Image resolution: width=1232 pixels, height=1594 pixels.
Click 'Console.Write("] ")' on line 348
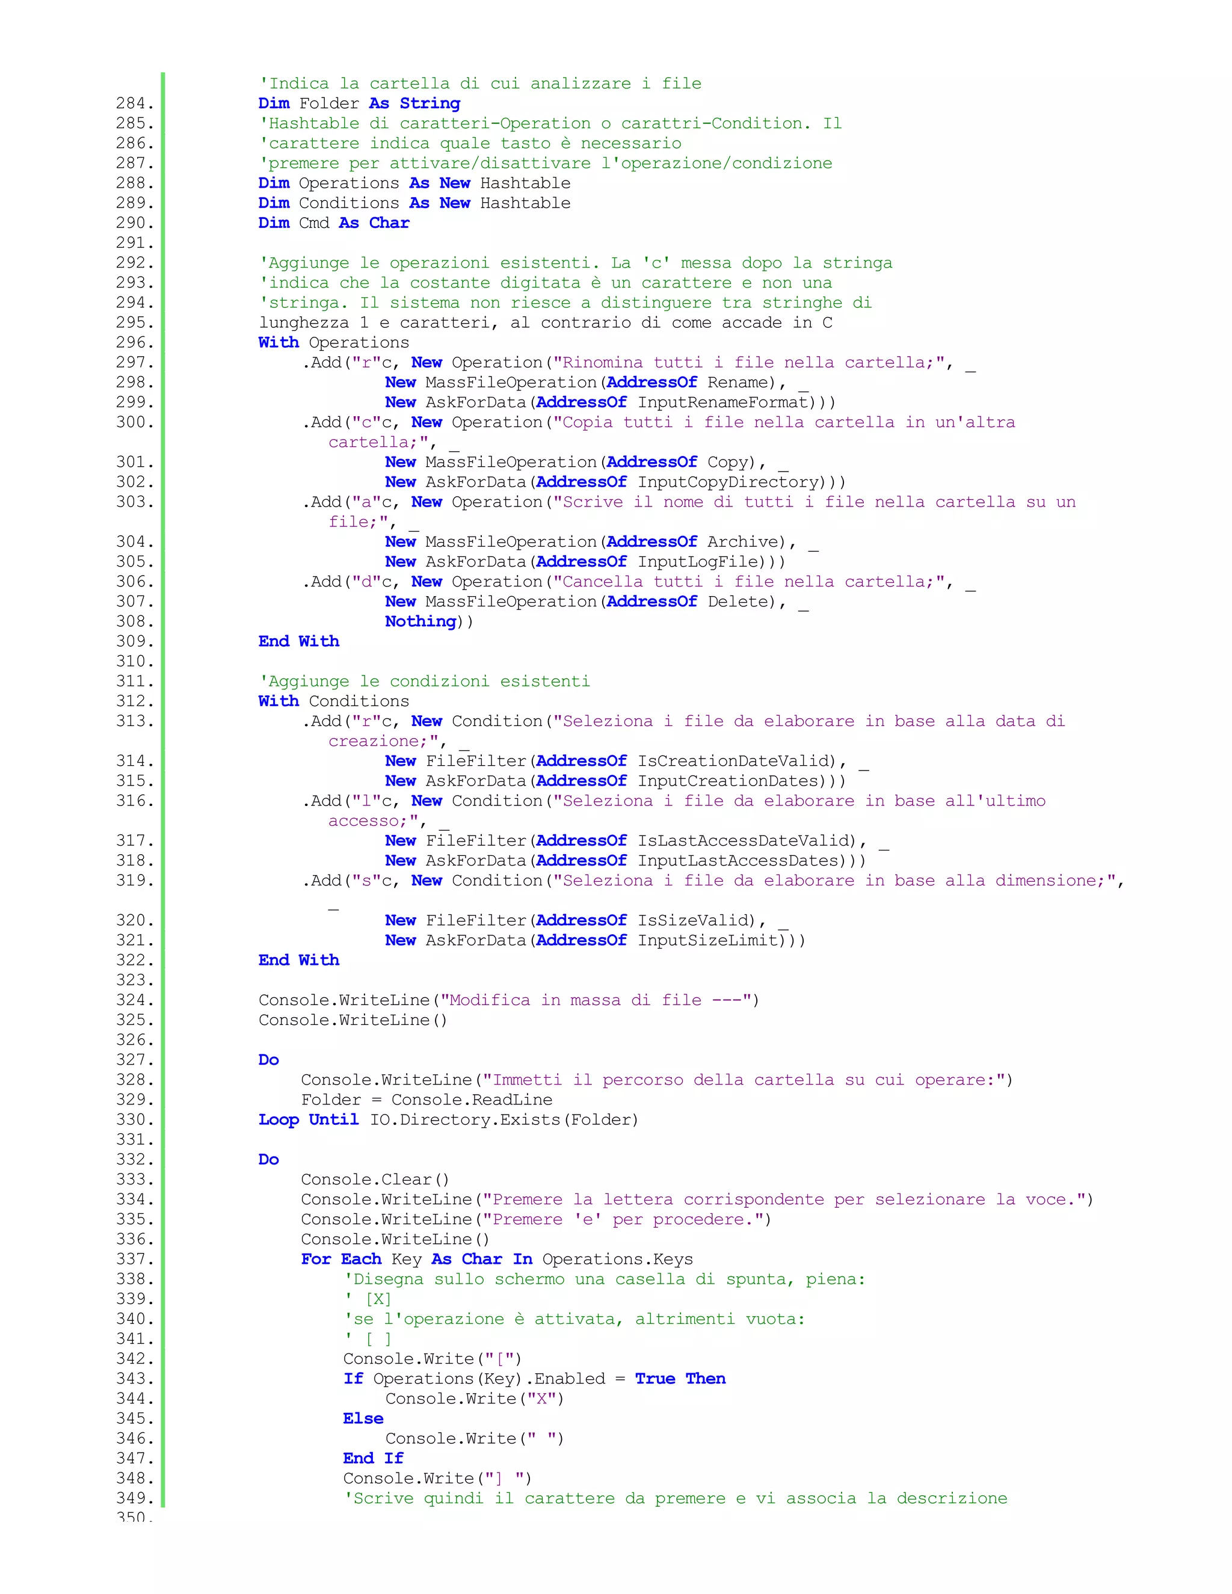[438, 1478]
